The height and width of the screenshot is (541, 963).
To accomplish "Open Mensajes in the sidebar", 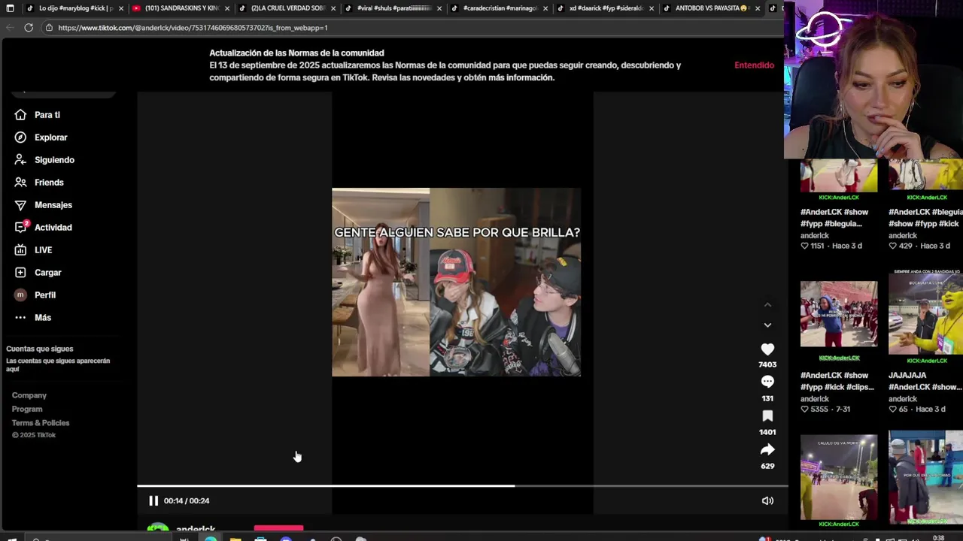I will [53, 205].
